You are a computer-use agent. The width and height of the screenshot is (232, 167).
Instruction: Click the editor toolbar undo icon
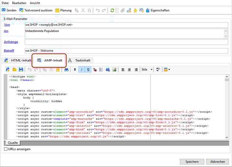(x=29, y=69)
